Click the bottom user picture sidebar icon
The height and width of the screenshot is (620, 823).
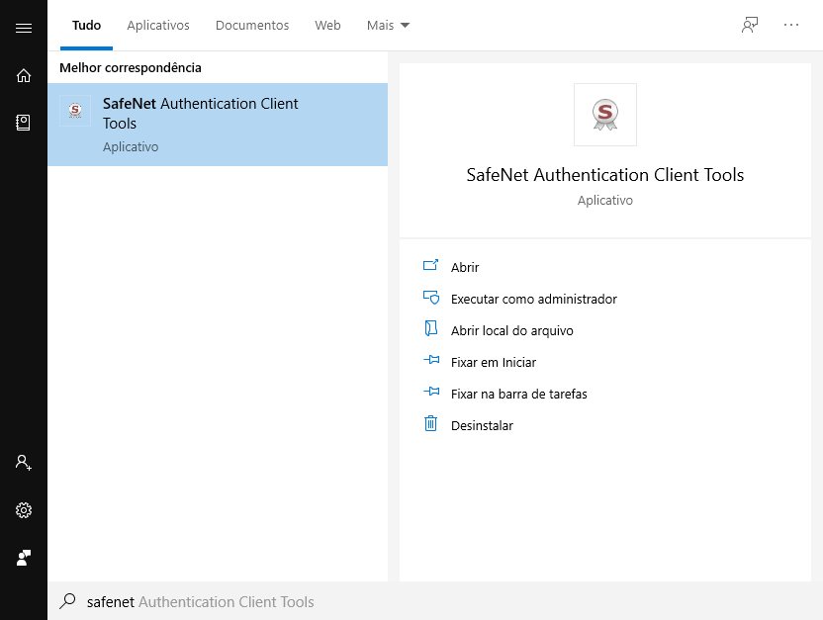click(24, 558)
